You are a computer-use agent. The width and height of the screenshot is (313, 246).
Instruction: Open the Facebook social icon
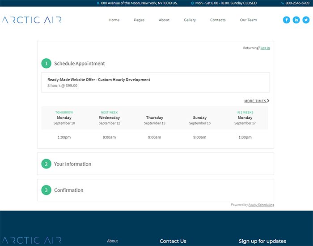pyautogui.click(x=287, y=20)
